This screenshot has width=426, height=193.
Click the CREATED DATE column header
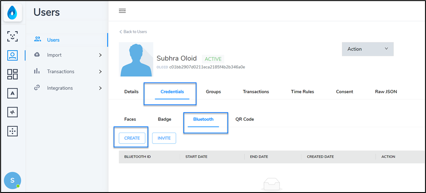pyautogui.click(x=320, y=157)
